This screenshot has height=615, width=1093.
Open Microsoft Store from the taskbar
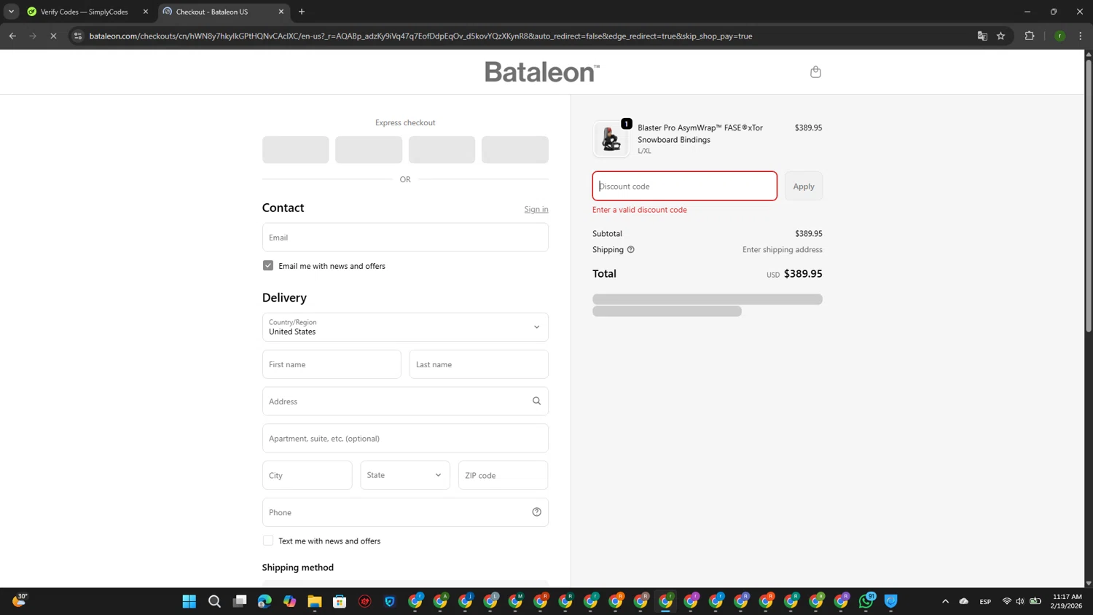pyautogui.click(x=340, y=601)
